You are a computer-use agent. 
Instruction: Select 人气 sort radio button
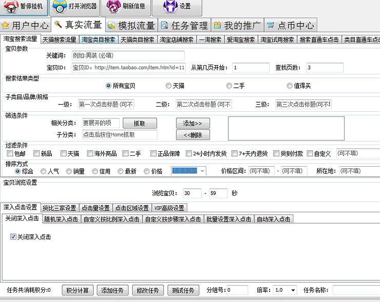(43, 171)
